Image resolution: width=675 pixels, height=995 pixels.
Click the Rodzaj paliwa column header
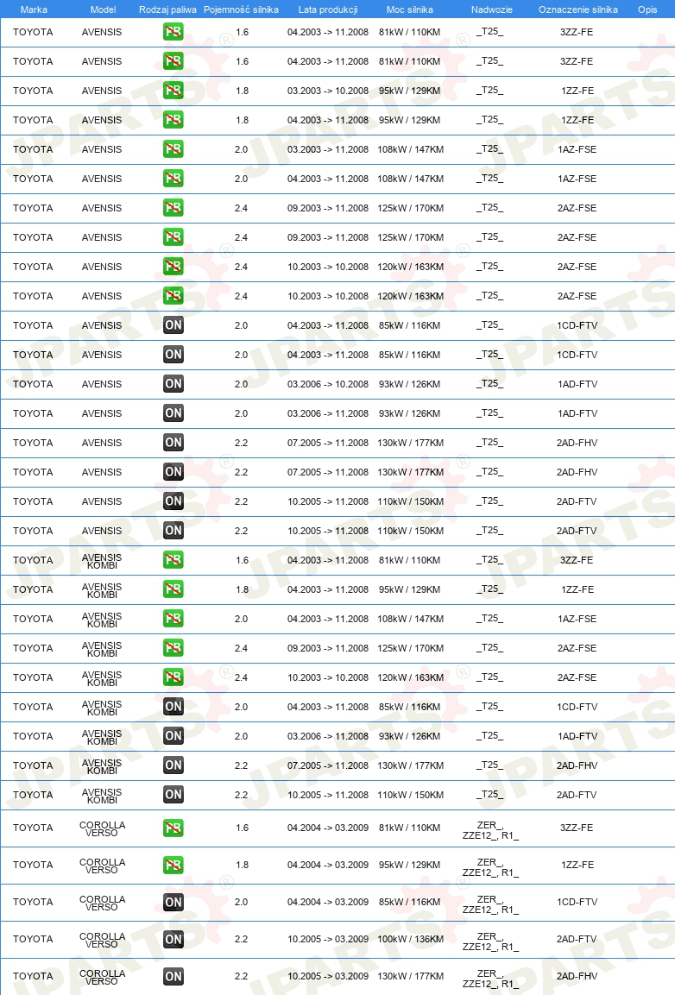[167, 9]
